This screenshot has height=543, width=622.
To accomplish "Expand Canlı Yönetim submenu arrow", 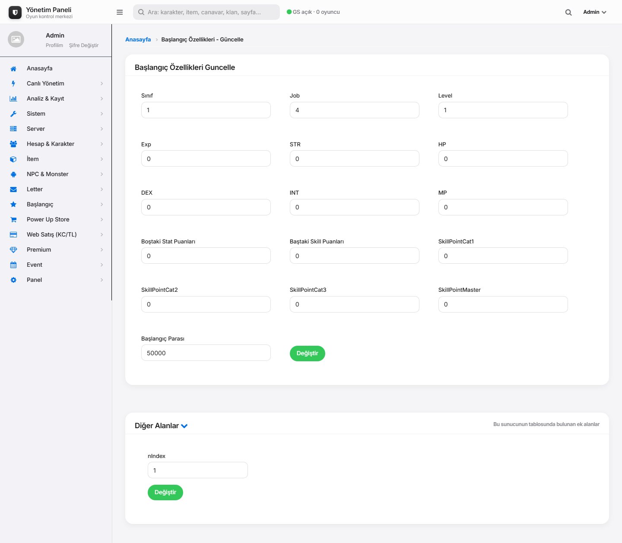I will (102, 84).
